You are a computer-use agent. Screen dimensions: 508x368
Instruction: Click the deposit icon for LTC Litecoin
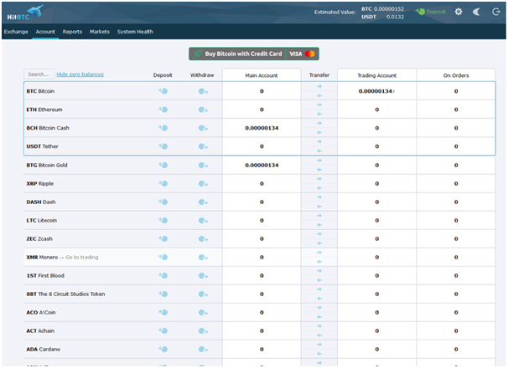point(163,221)
